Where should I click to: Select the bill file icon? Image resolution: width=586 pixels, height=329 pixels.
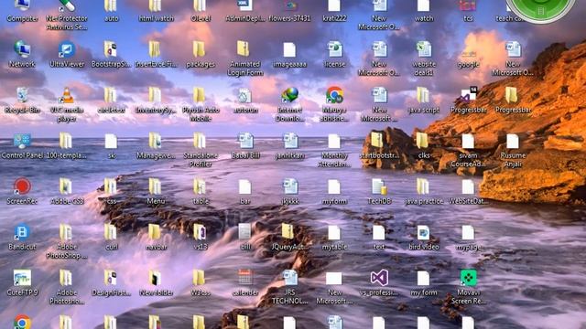(245, 232)
